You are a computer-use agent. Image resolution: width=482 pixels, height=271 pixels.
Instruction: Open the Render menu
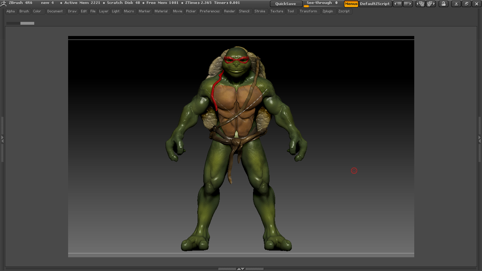coord(229,11)
